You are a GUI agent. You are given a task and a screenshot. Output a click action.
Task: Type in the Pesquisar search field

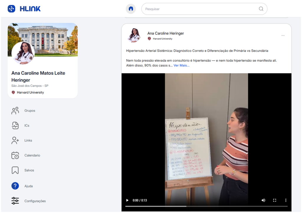(x=201, y=9)
